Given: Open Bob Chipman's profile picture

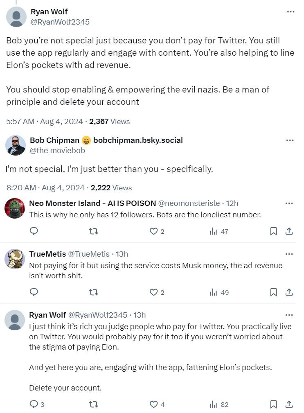Looking at the screenshot, I should pos(16,145).
